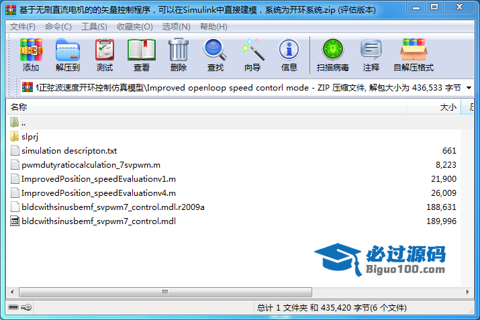
Task: Click the size value 26,009
Action: click(444, 193)
